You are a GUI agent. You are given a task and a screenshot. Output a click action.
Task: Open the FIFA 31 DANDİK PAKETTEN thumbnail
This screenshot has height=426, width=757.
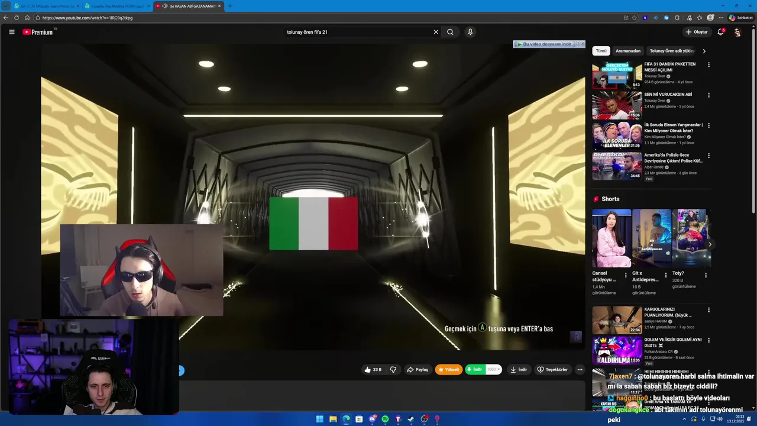tap(617, 74)
